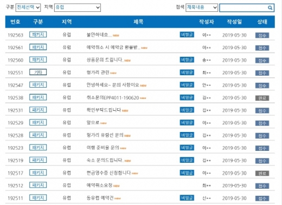
Task: Click the 번호 column header
Action: point(15,22)
